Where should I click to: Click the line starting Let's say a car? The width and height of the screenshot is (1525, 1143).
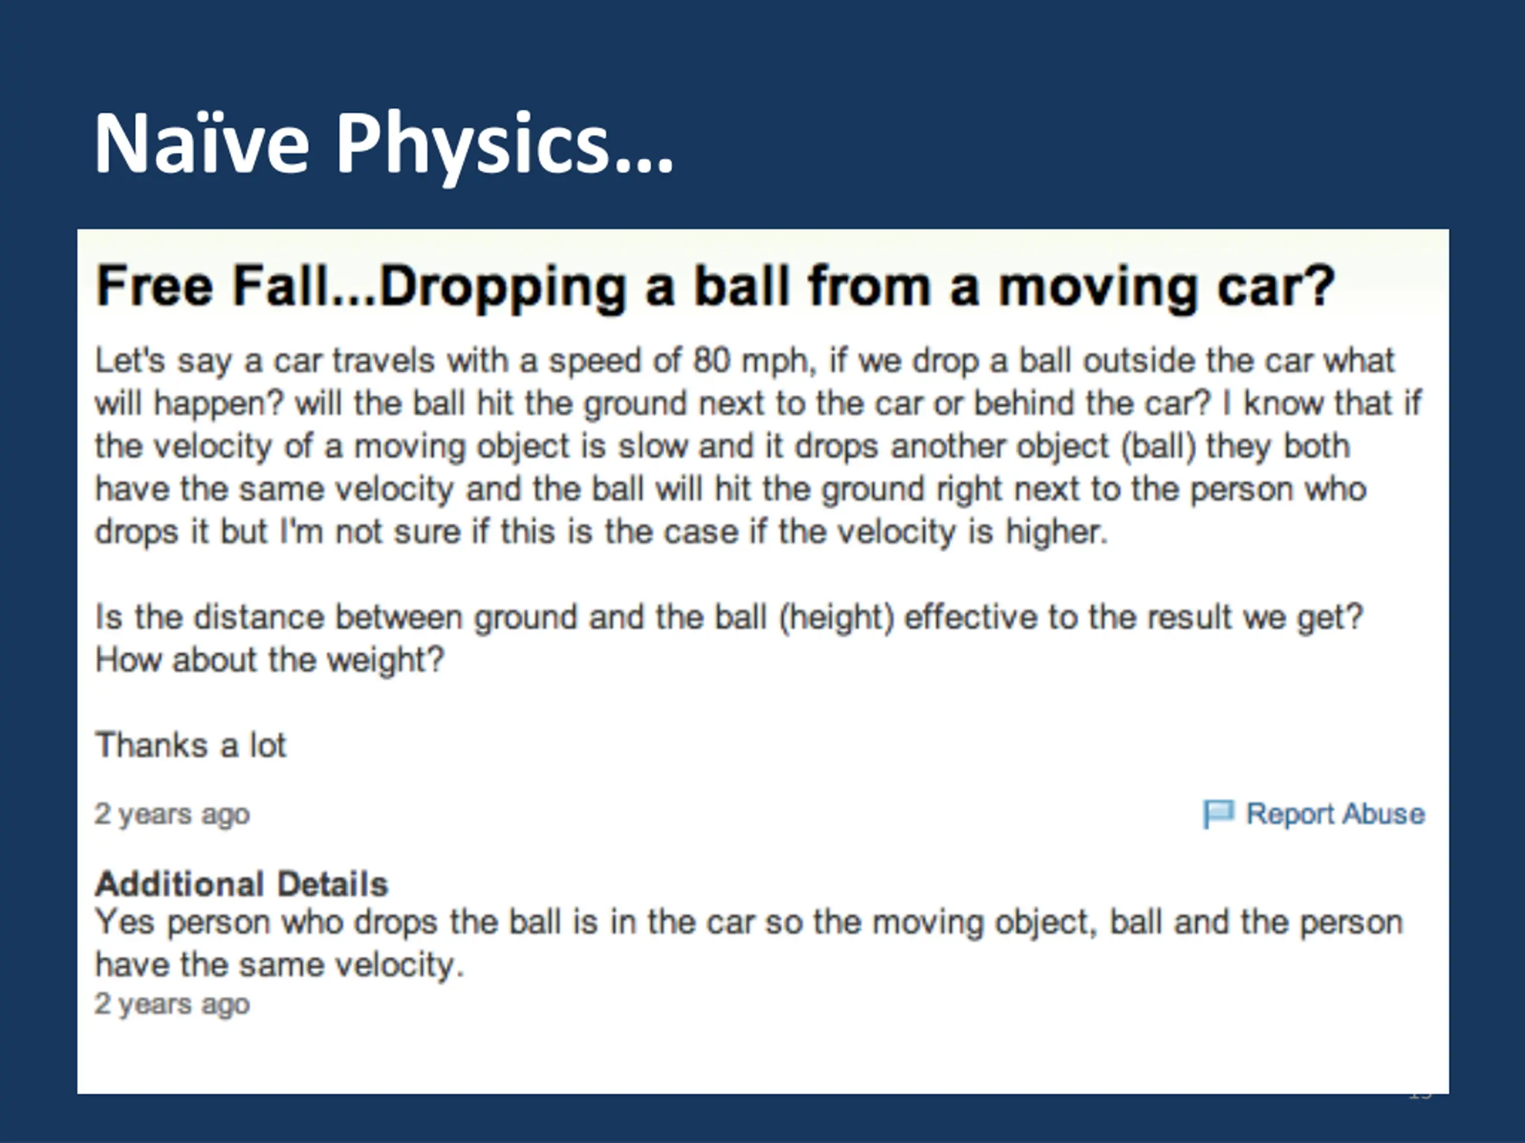(745, 361)
